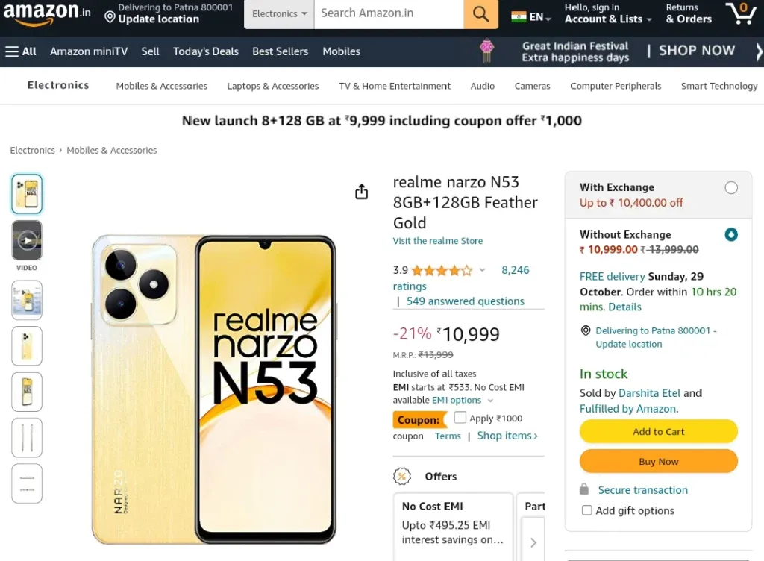764x561 pixels.
Task: Play the product video thumbnail
Action: click(27, 240)
